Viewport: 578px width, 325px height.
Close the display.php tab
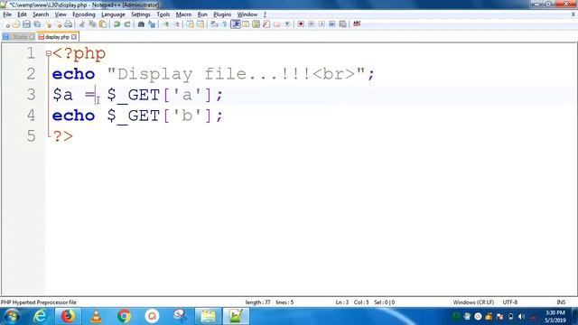point(74,37)
